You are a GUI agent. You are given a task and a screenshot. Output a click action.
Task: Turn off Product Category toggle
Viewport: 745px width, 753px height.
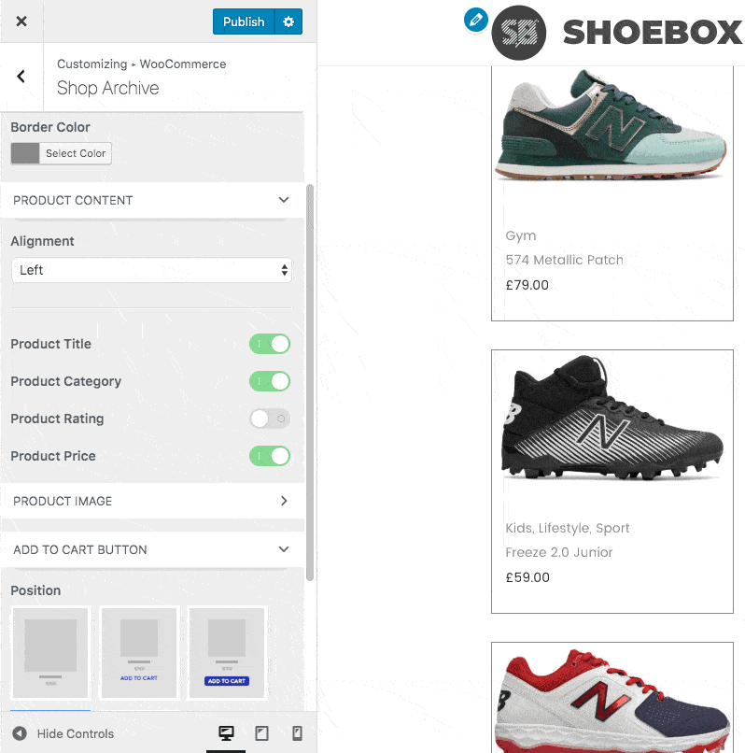click(x=270, y=381)
